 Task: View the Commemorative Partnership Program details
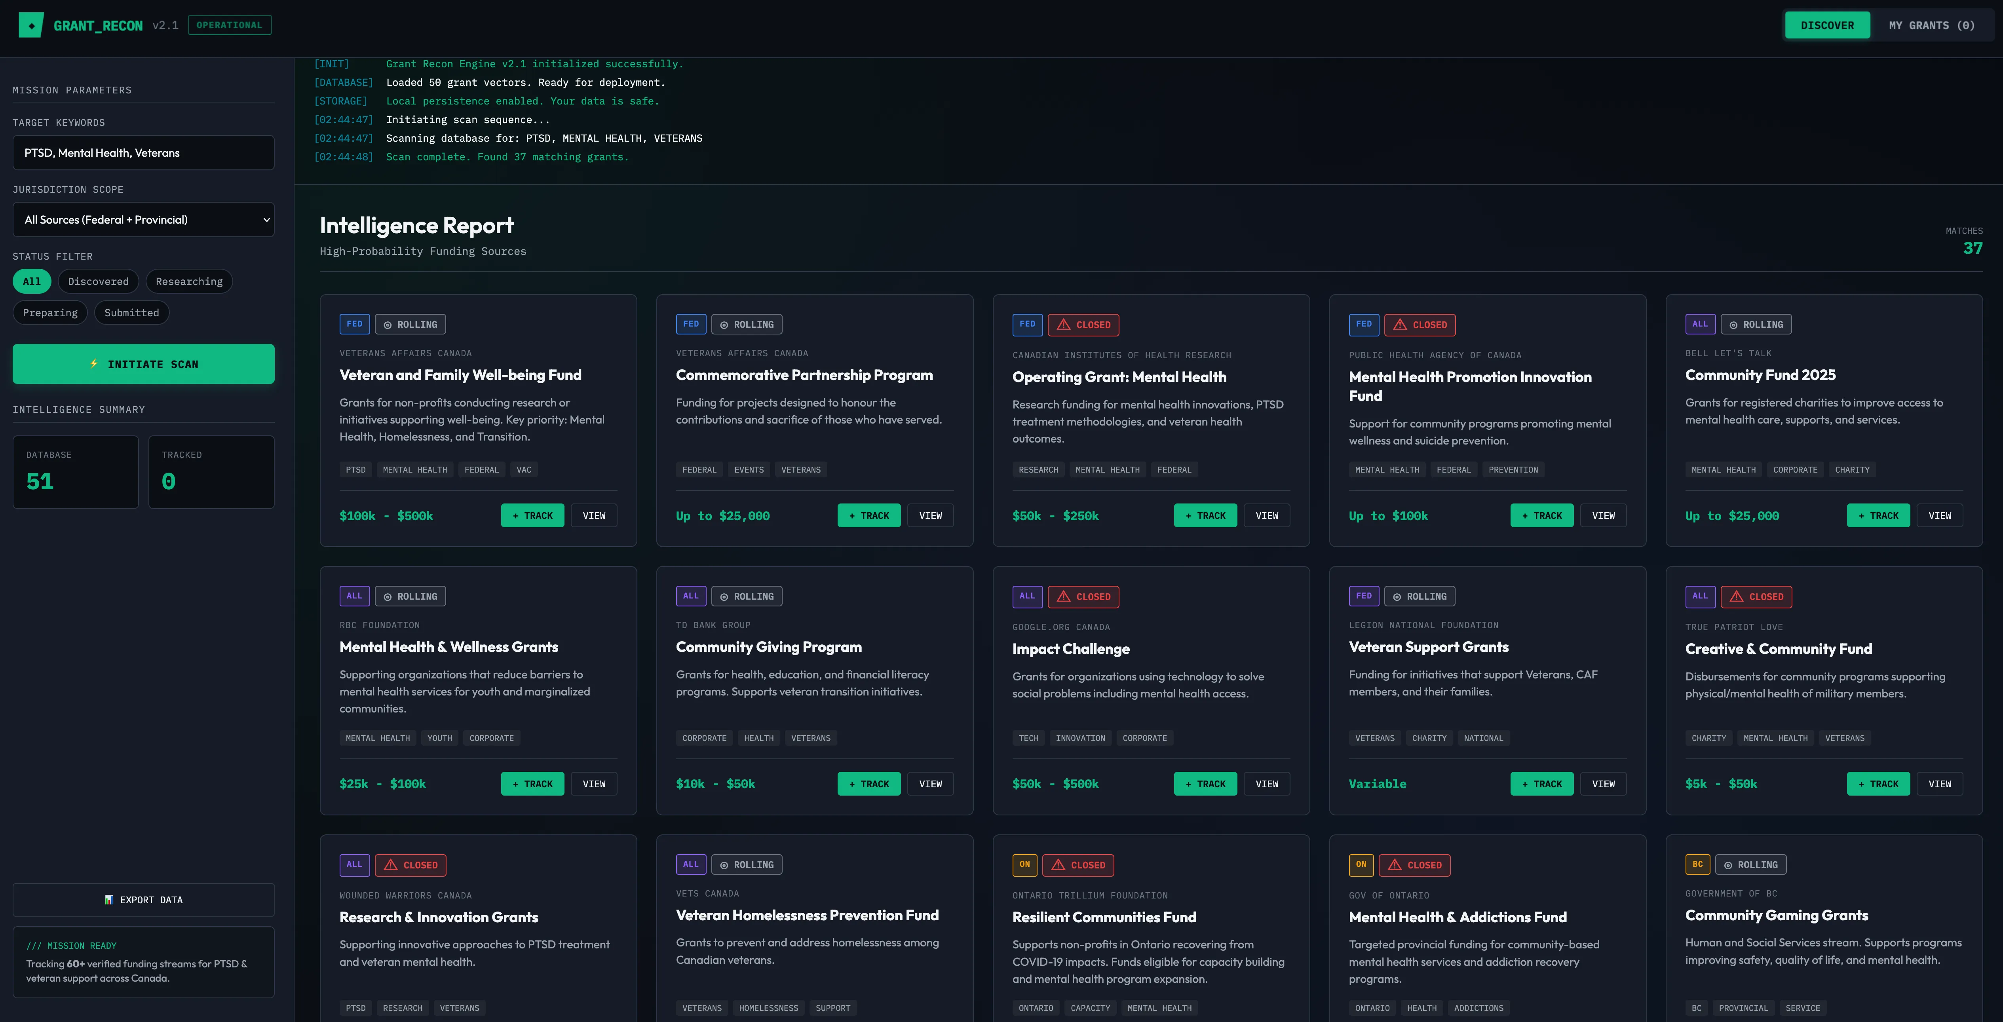pyautogui.click(x=930, y=516)
